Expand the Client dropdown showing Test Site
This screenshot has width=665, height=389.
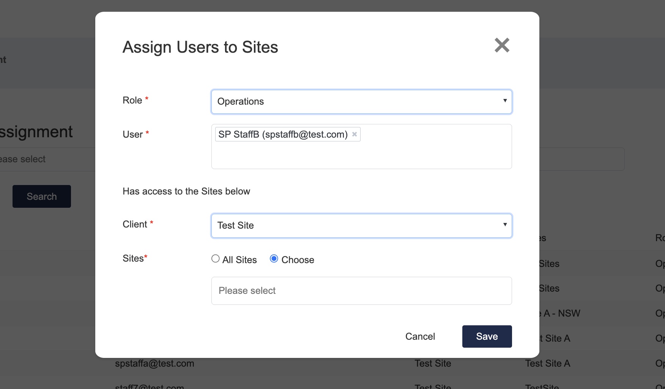[361, 226]
